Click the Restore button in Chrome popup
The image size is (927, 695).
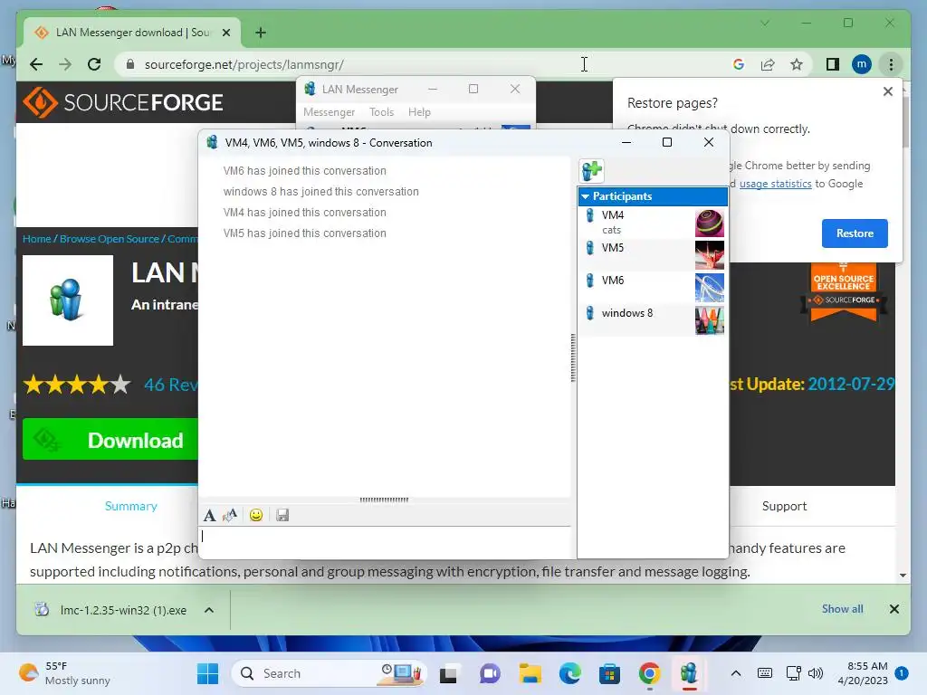point(855,233)
